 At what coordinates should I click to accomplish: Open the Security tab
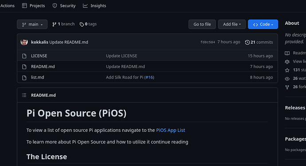tap(64, 6)
